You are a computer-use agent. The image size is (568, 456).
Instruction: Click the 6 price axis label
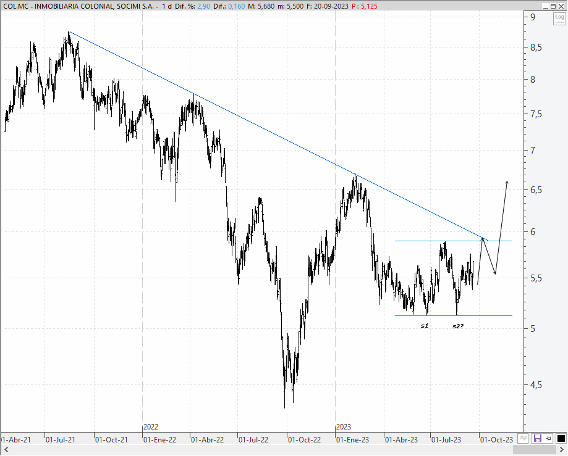tap(533, 232)
